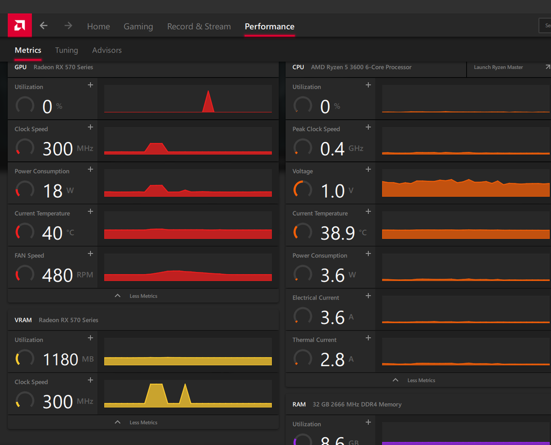Click the AMD logo icon
551x445 pixels.
[20, 25]
